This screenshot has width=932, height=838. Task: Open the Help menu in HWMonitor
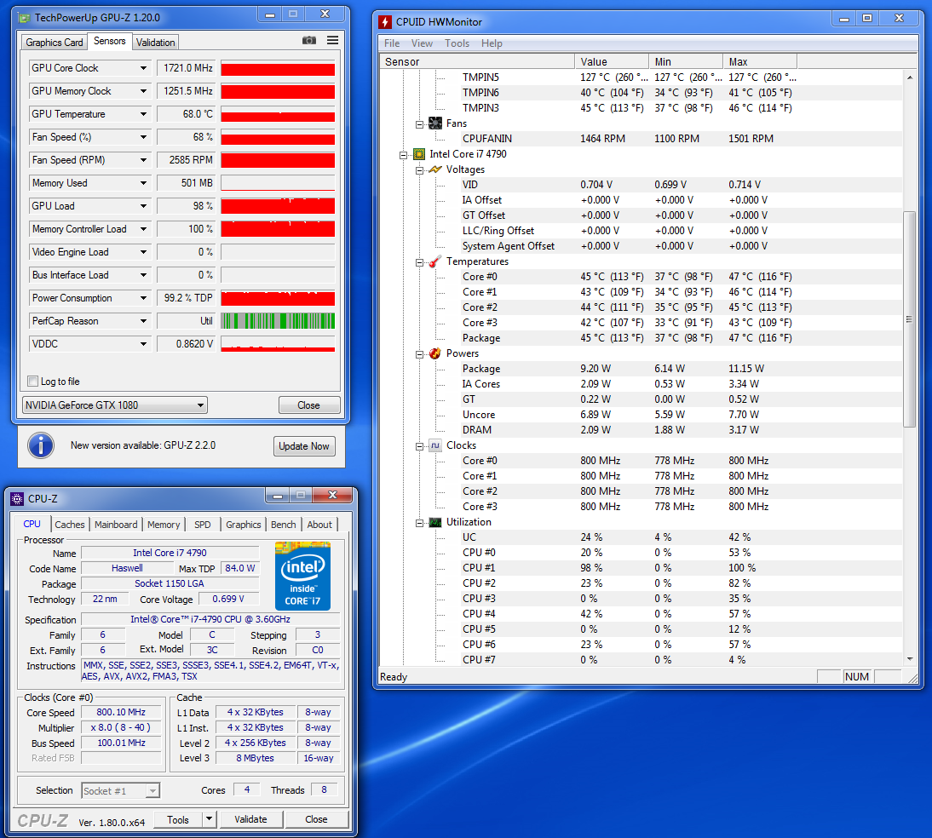click(492, 43)
